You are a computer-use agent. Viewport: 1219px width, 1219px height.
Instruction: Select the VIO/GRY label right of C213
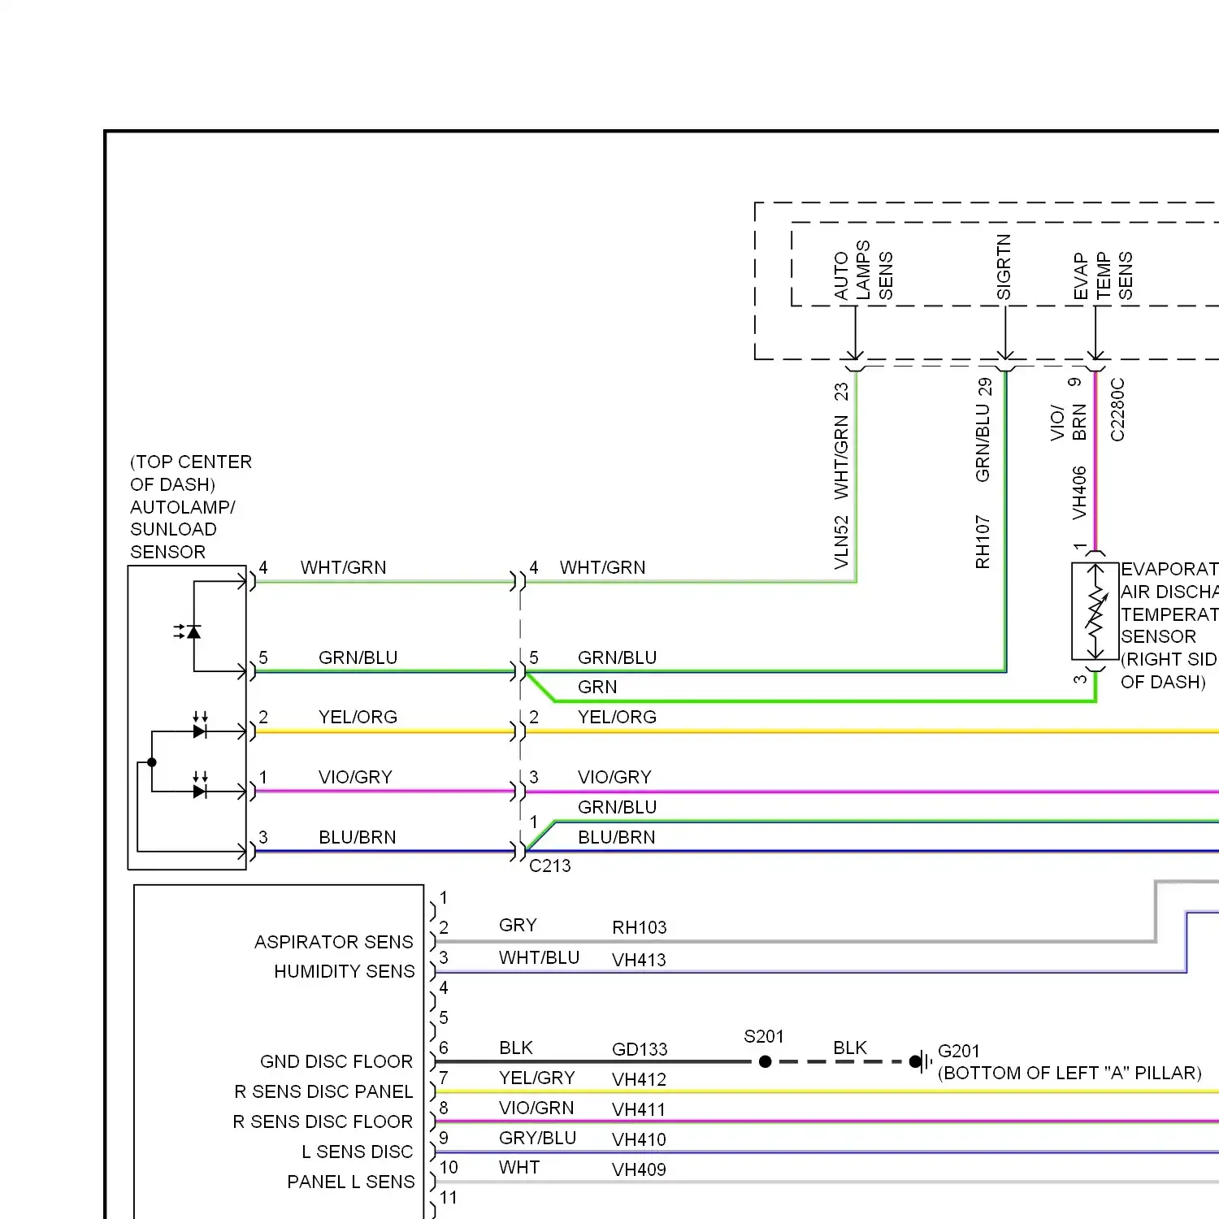click(615, 777)
